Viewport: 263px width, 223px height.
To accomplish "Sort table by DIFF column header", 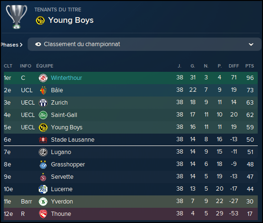I will (234, 66).
